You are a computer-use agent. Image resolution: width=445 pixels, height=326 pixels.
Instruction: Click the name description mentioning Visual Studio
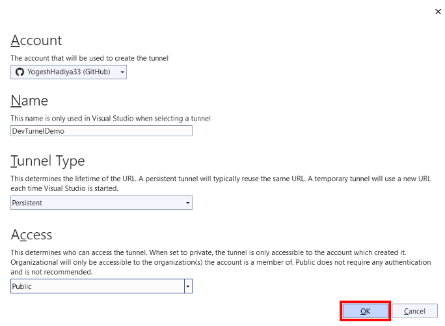click(111, 119)
